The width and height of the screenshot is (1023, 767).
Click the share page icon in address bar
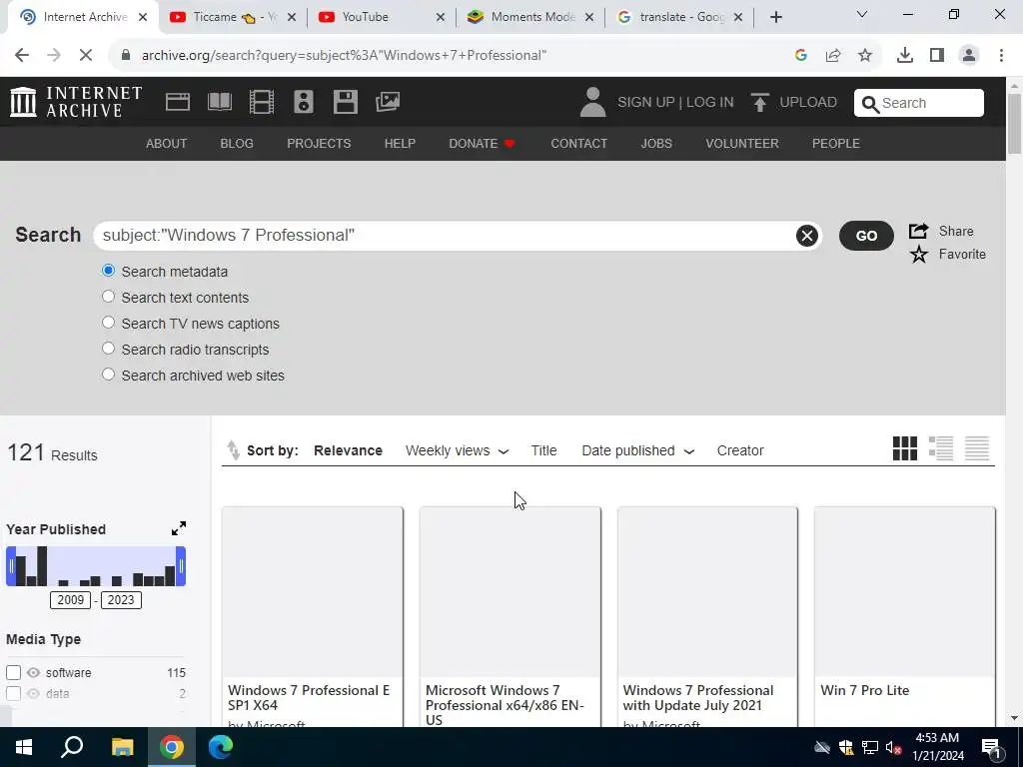click(833, 56)
